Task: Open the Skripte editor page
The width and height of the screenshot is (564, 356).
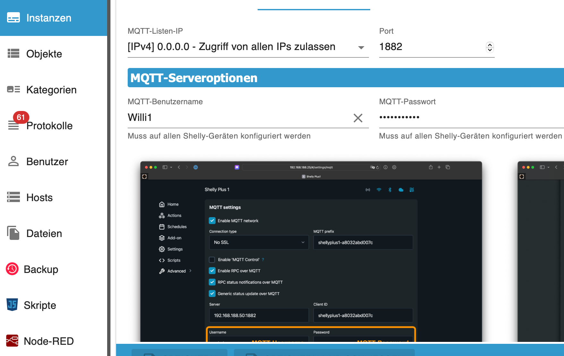Action: [x=54, y=305]
